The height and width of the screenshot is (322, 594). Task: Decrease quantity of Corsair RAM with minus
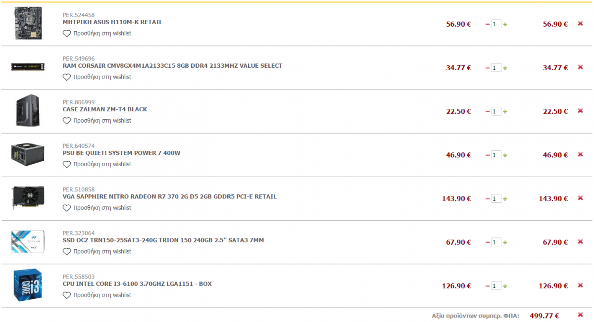(x=488, y=68)
